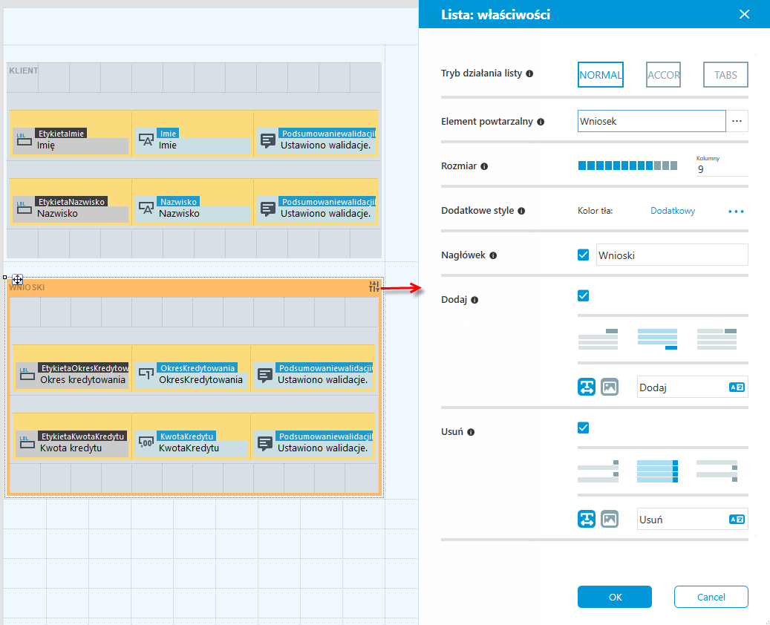Screen dimensions: 770x625
Task: Choose the highlighted Usuń button placement thumbnail
Action: tap(657, 471)
